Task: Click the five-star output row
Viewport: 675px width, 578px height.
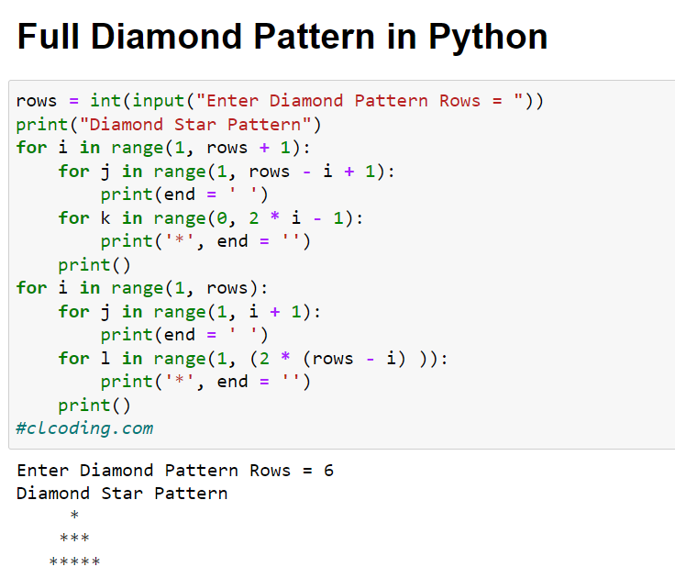Action: 74,561
